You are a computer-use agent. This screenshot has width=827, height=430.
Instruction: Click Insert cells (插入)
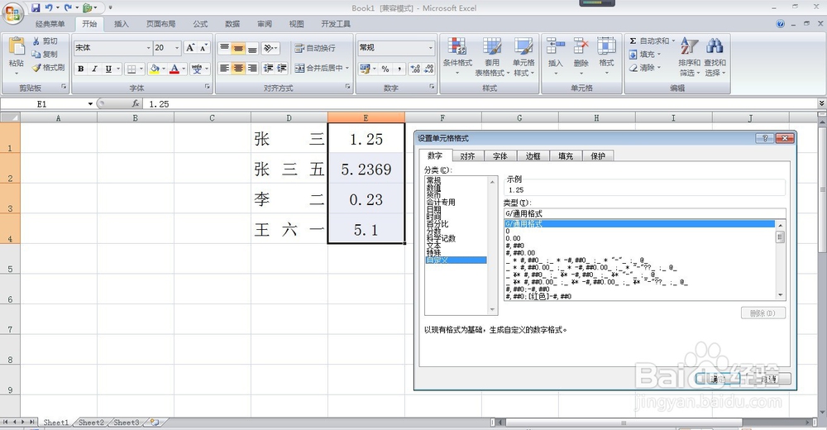[x=556, y=55]
